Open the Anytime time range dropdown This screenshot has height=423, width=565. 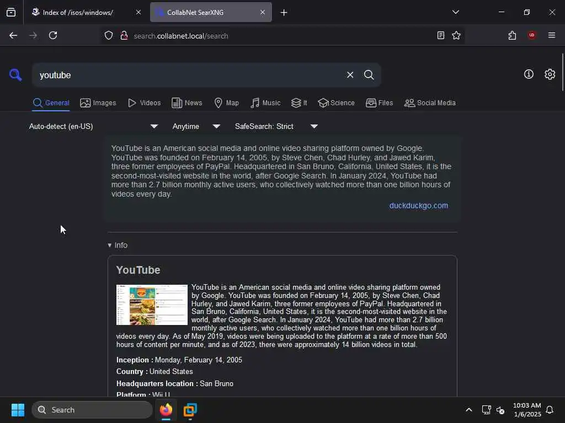[196, 126]
